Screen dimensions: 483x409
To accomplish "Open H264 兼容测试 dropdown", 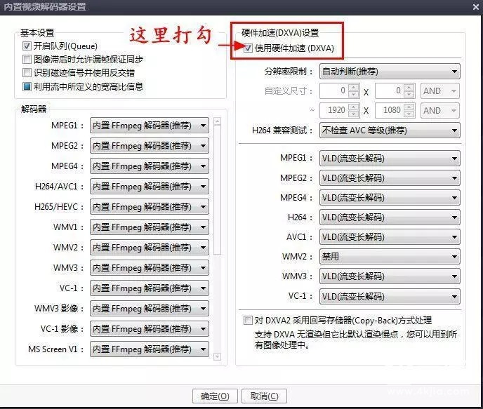I will 390,130.
